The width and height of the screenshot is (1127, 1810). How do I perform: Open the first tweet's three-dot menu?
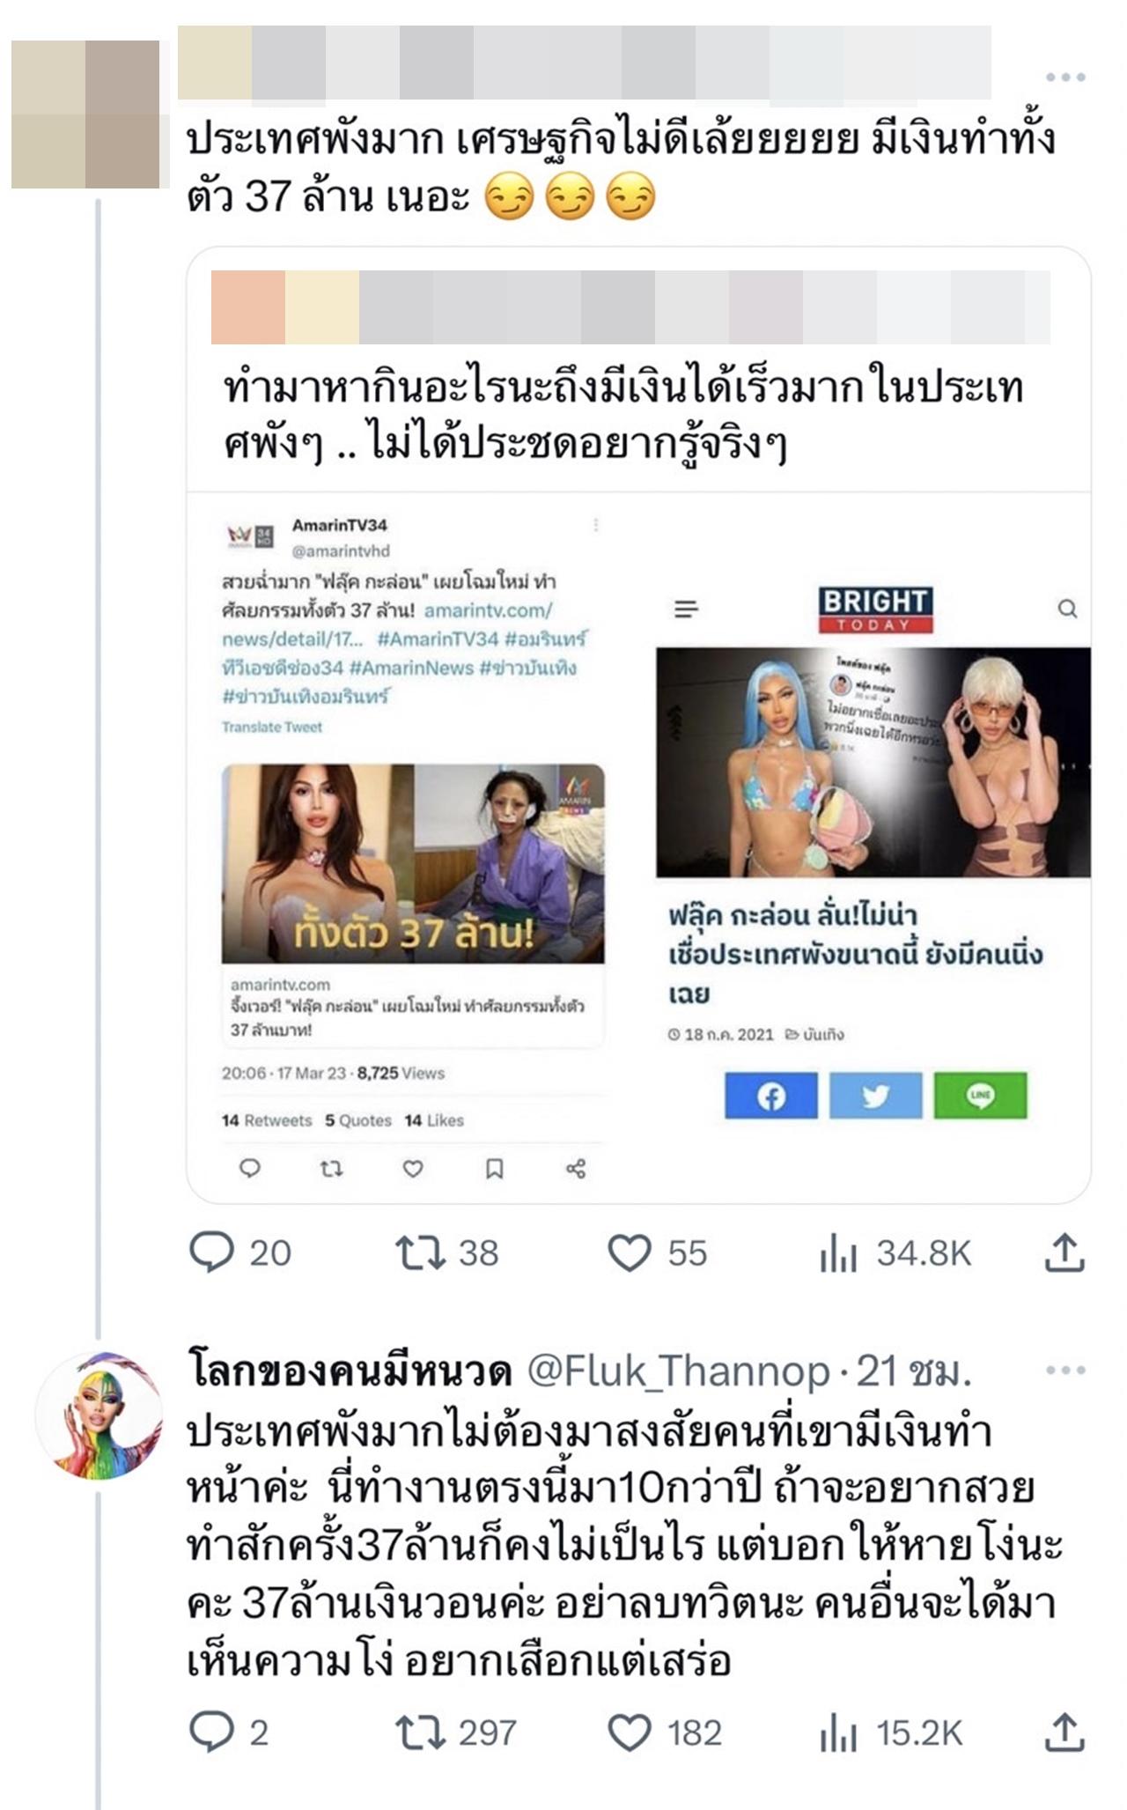click(1064, 78)
